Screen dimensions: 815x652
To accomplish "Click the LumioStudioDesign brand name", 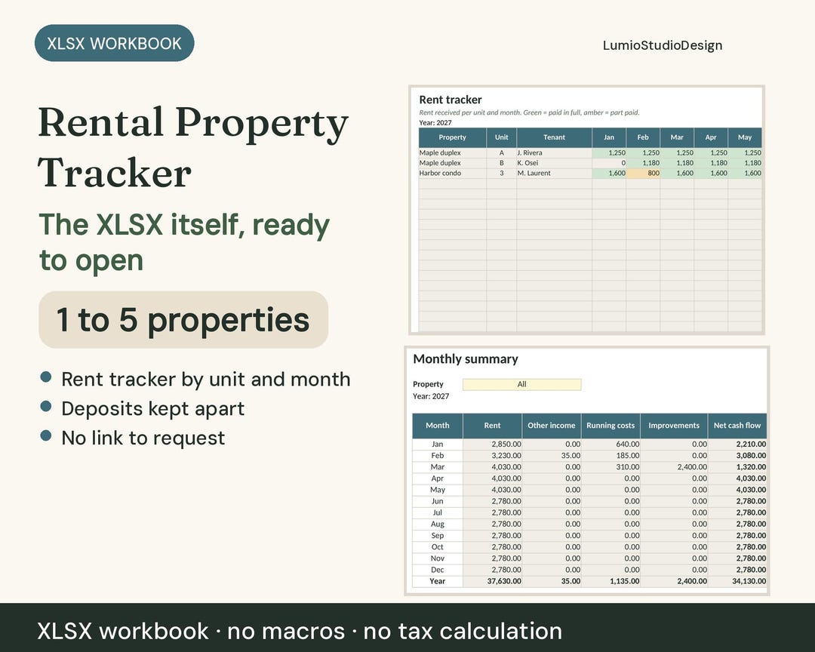I will [663, 45].
